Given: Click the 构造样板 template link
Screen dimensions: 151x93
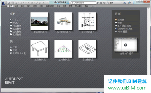Looking at the screenshot, I should (17, 26).
